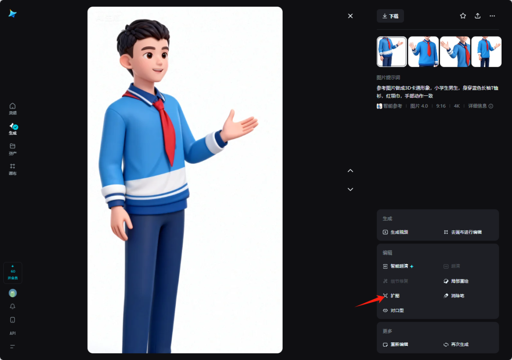Select the second variant thumbnail
The width and height of the screenshot is (512, 360).
tap(423, 51)
